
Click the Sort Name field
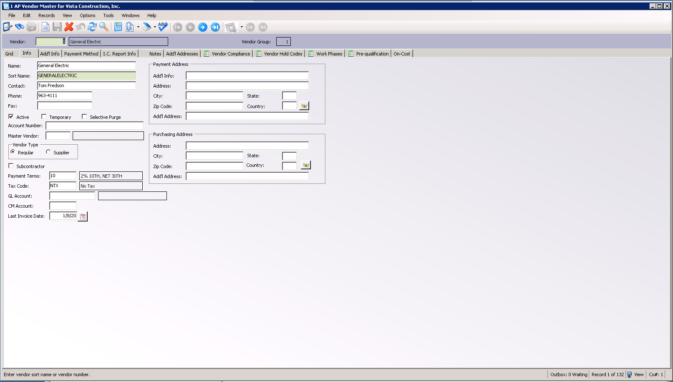[x=87, y=75]
